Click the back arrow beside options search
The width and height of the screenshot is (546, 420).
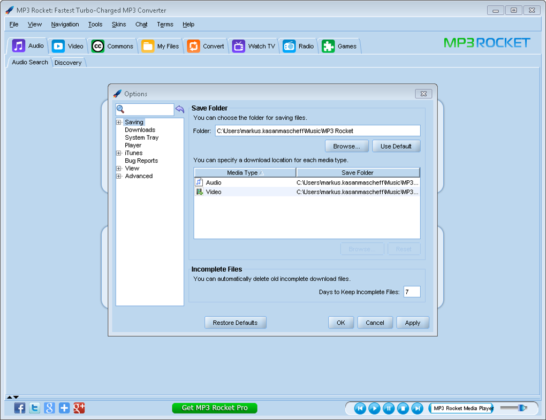(180, 109)
